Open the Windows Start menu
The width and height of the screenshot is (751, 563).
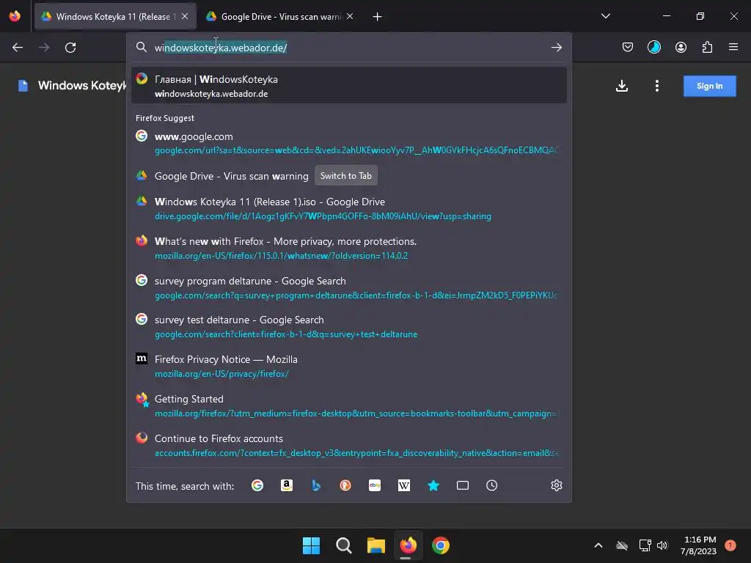pos(311,545)
